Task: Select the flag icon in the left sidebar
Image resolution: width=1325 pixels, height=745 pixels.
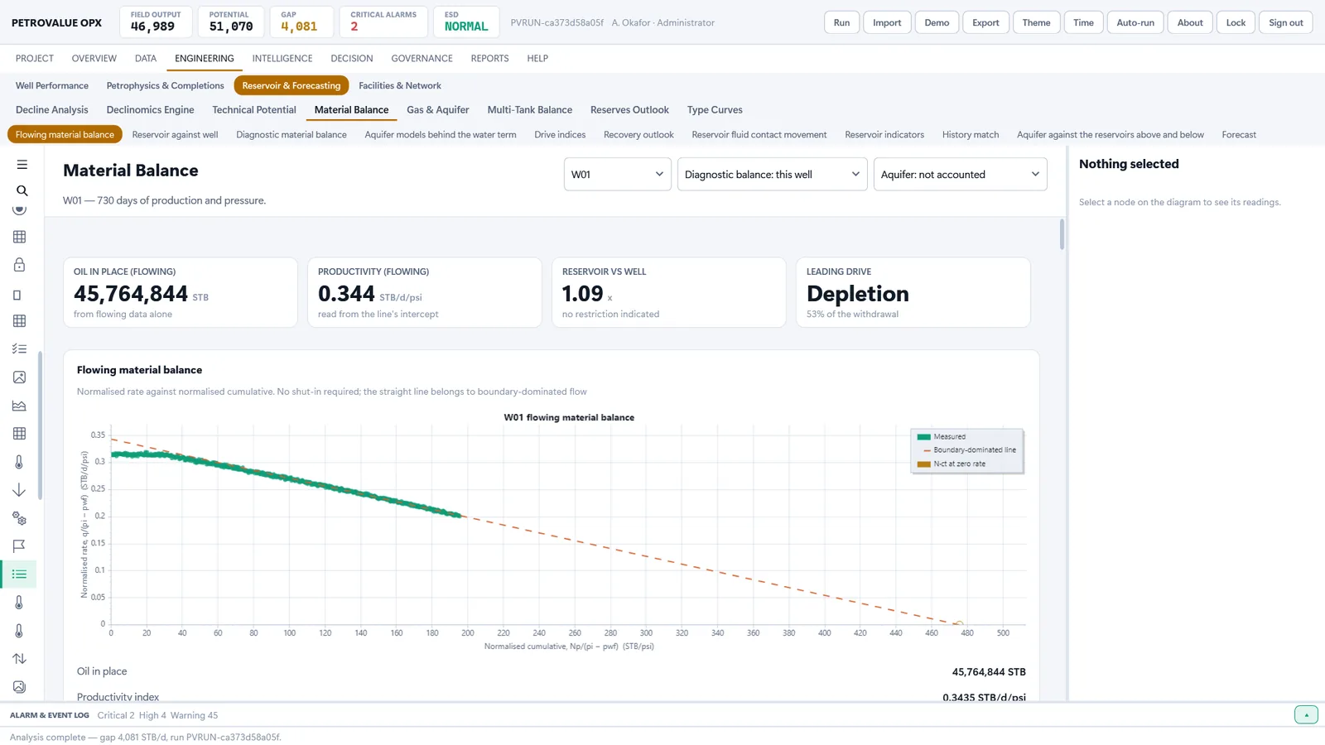Action: (19, 546)
